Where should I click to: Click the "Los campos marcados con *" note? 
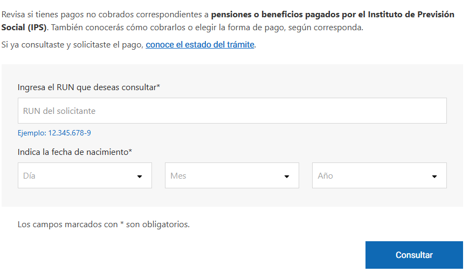[104, 224]
